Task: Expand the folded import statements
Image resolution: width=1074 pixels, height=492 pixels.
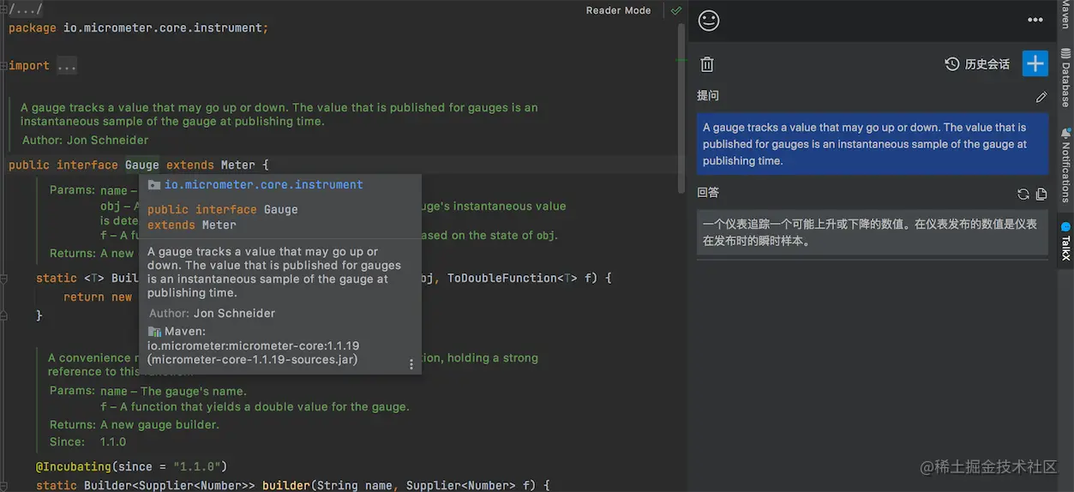Action: point(67,65)
